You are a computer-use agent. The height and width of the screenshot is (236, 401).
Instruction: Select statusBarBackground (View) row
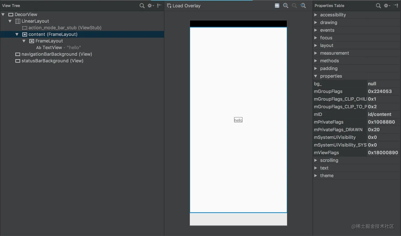[52, 61]
